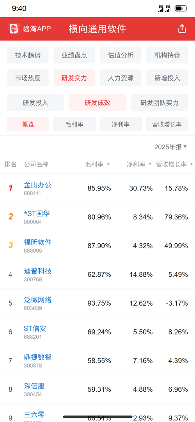Switch to 技术趋势 tab
This screenshot has width=195, height=422.
pos(28,55)
